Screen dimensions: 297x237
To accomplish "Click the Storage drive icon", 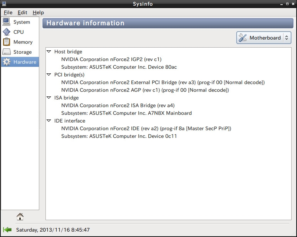I will coord(7,52).
